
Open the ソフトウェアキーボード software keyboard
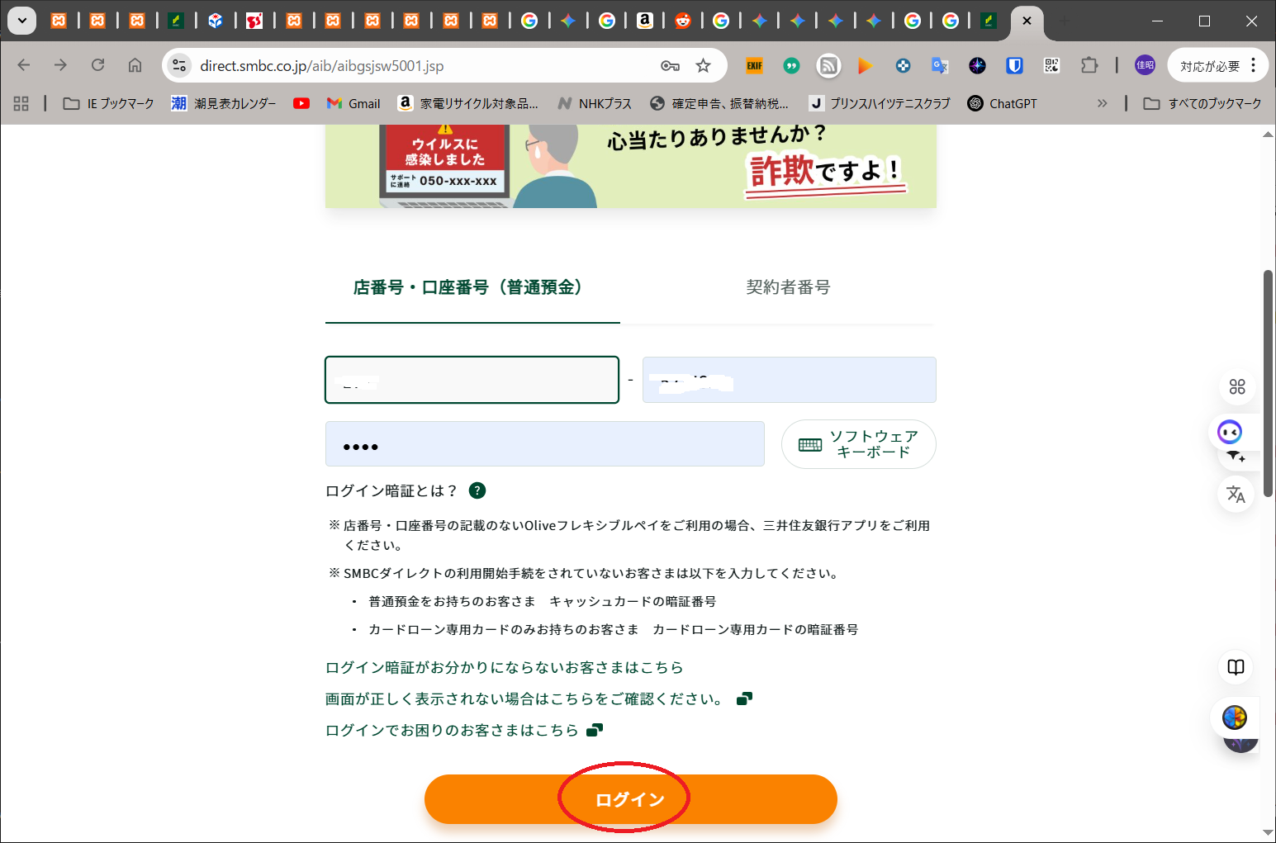(858, 444)
